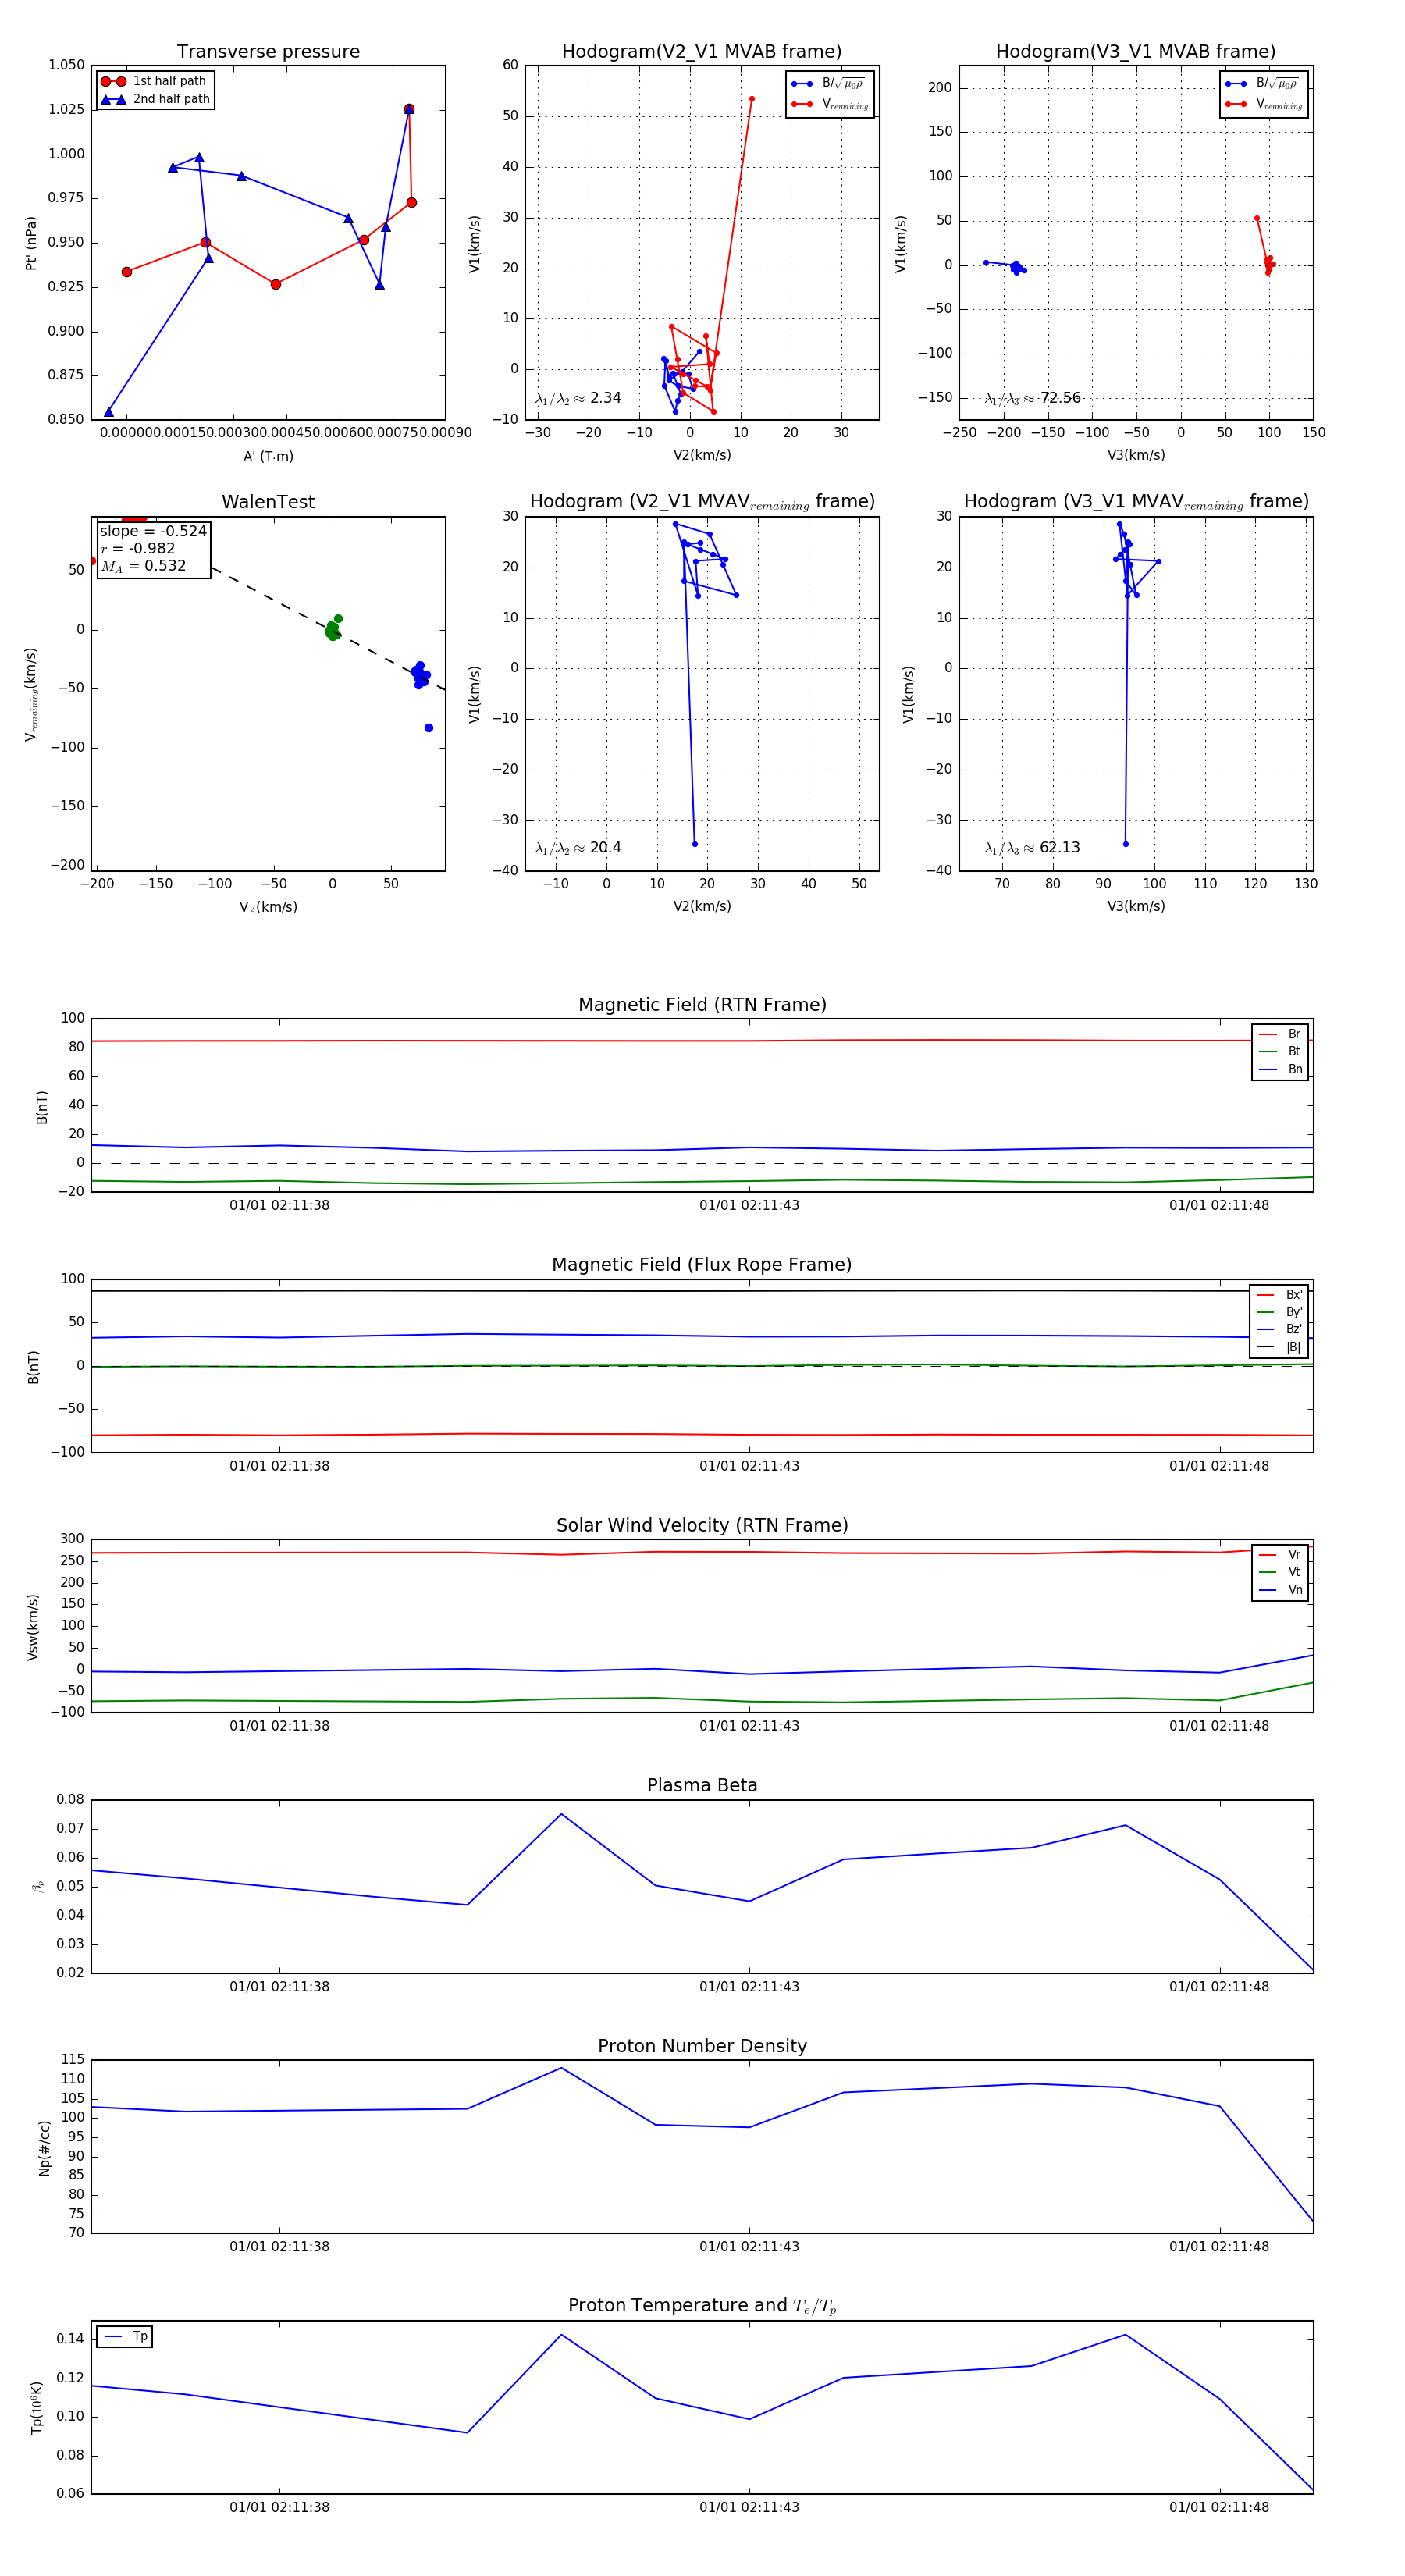Click the WalenTest plot title
The height and width of the screenshot is (2576, 1405).
tap(268, 502)
